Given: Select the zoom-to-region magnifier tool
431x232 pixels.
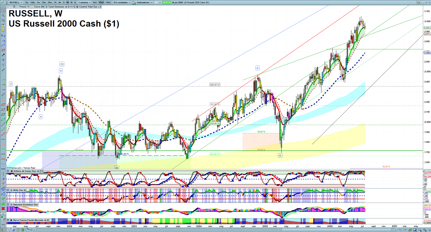Looking at the screenshot, I should tap(3, 20).
